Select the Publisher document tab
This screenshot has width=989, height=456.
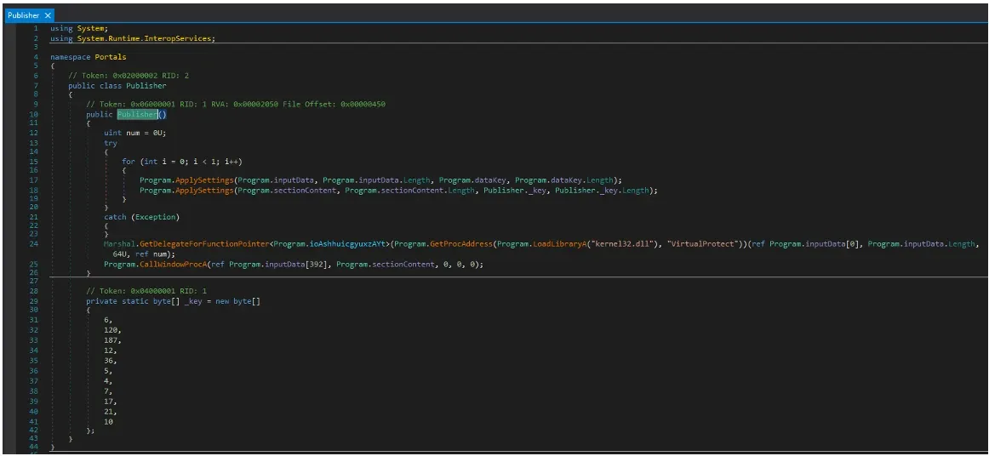29,15
